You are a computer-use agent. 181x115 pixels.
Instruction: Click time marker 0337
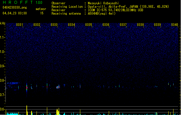123,25
